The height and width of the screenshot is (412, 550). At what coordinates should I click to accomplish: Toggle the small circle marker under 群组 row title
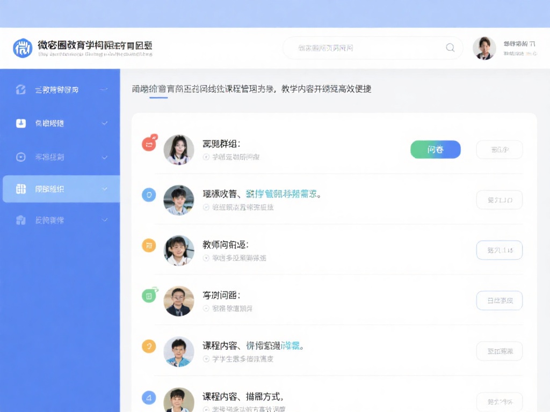click(x=206, y=157)
